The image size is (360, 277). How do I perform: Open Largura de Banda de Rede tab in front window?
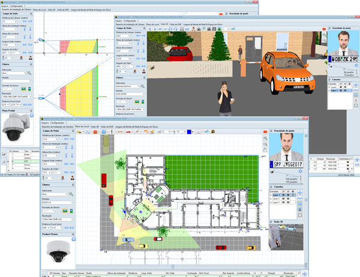point(137,127)
